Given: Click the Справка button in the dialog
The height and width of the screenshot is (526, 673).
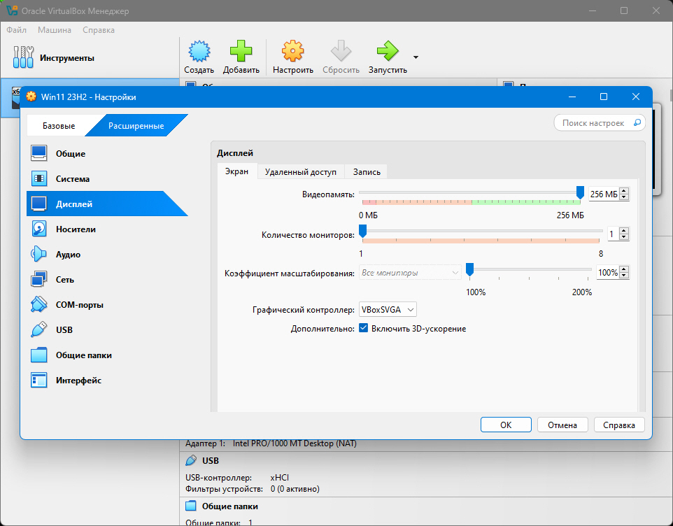Looking at the screenshot, I should (619, 425).
